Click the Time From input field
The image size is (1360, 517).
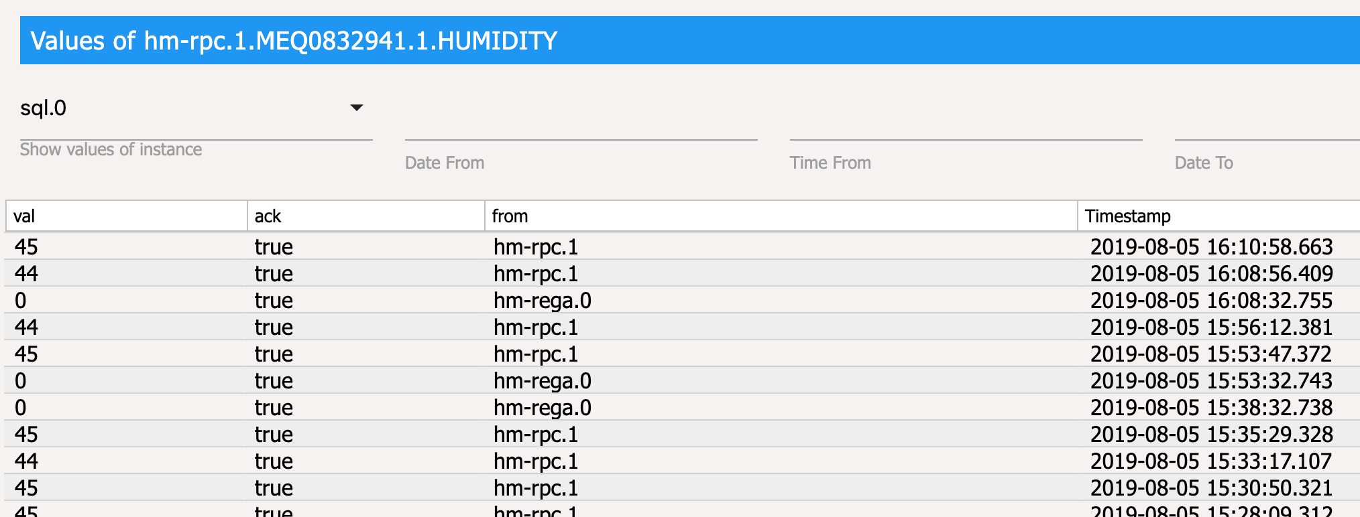point(966,125)
